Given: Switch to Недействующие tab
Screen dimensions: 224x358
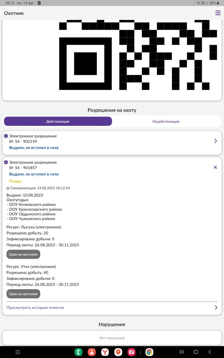Looking at the screenshot, I should [166, 121].
